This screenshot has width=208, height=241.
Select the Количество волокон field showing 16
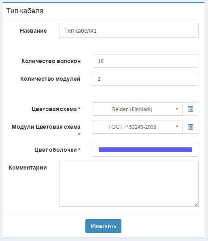145,61
